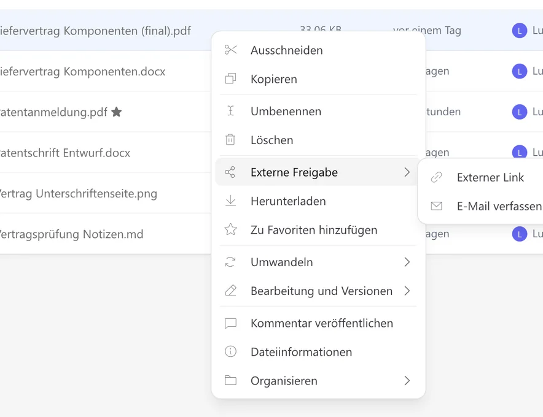Click the scissors icon beside Ausschneiden
This screenshot has width=543, height=417.
(x=230, y=50)
